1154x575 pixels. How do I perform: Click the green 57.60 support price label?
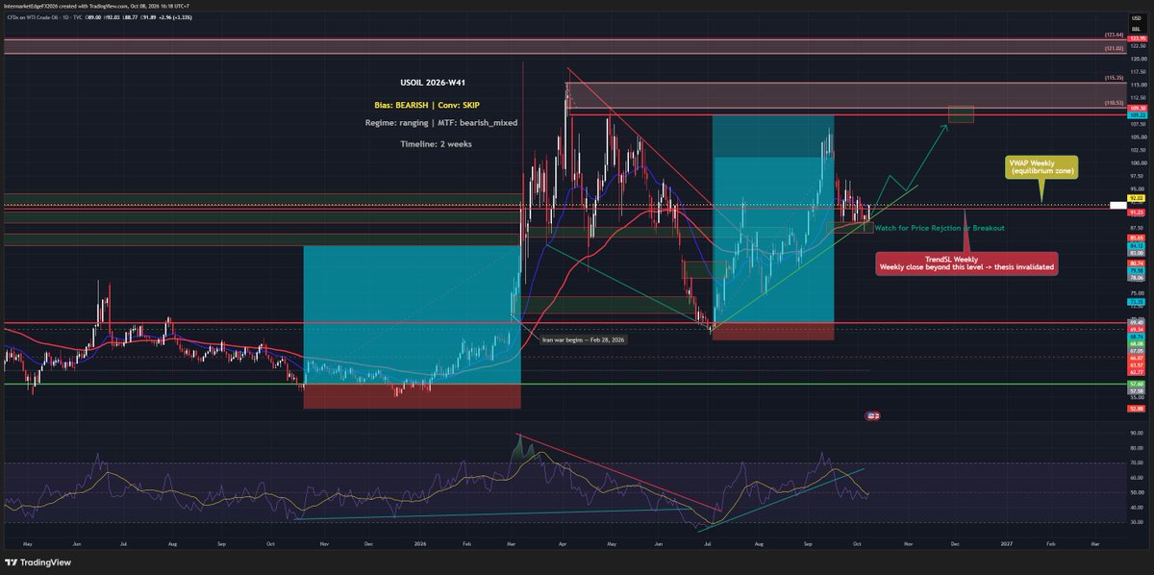pos(1136,384)
